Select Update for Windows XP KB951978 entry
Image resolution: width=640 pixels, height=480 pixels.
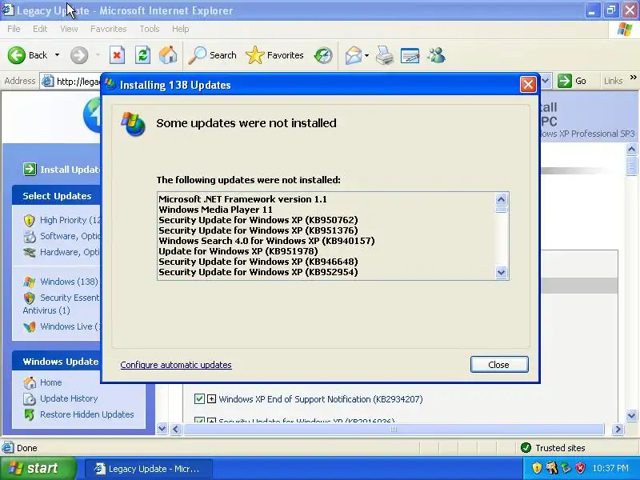[238, 251]
